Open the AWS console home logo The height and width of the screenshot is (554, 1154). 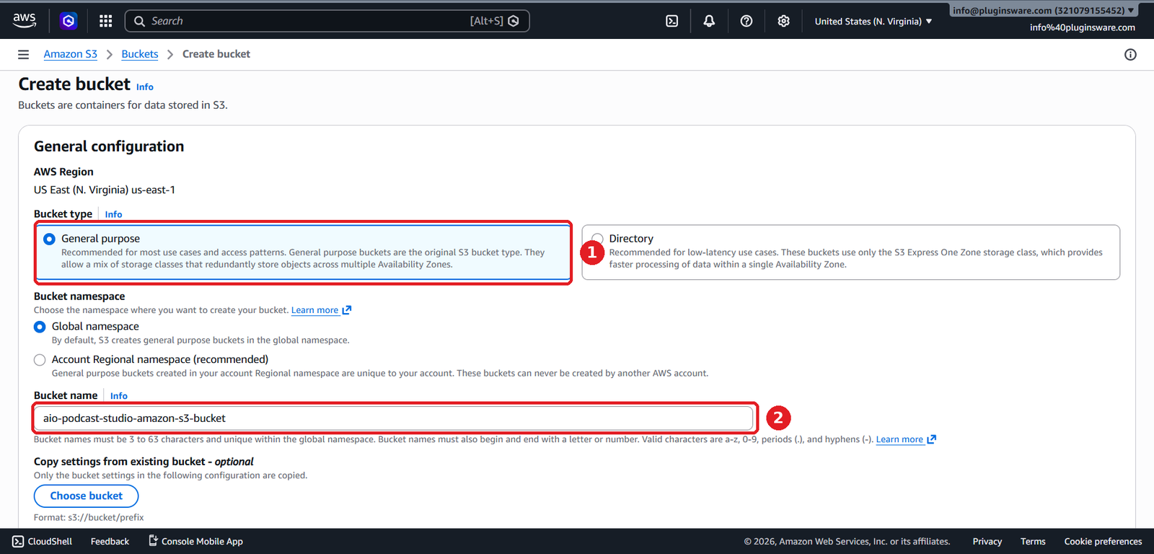pyautogui.click(x=25, y=21)
